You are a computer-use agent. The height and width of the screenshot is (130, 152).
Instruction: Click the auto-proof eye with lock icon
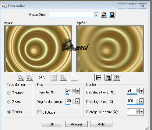coord(108,77)
